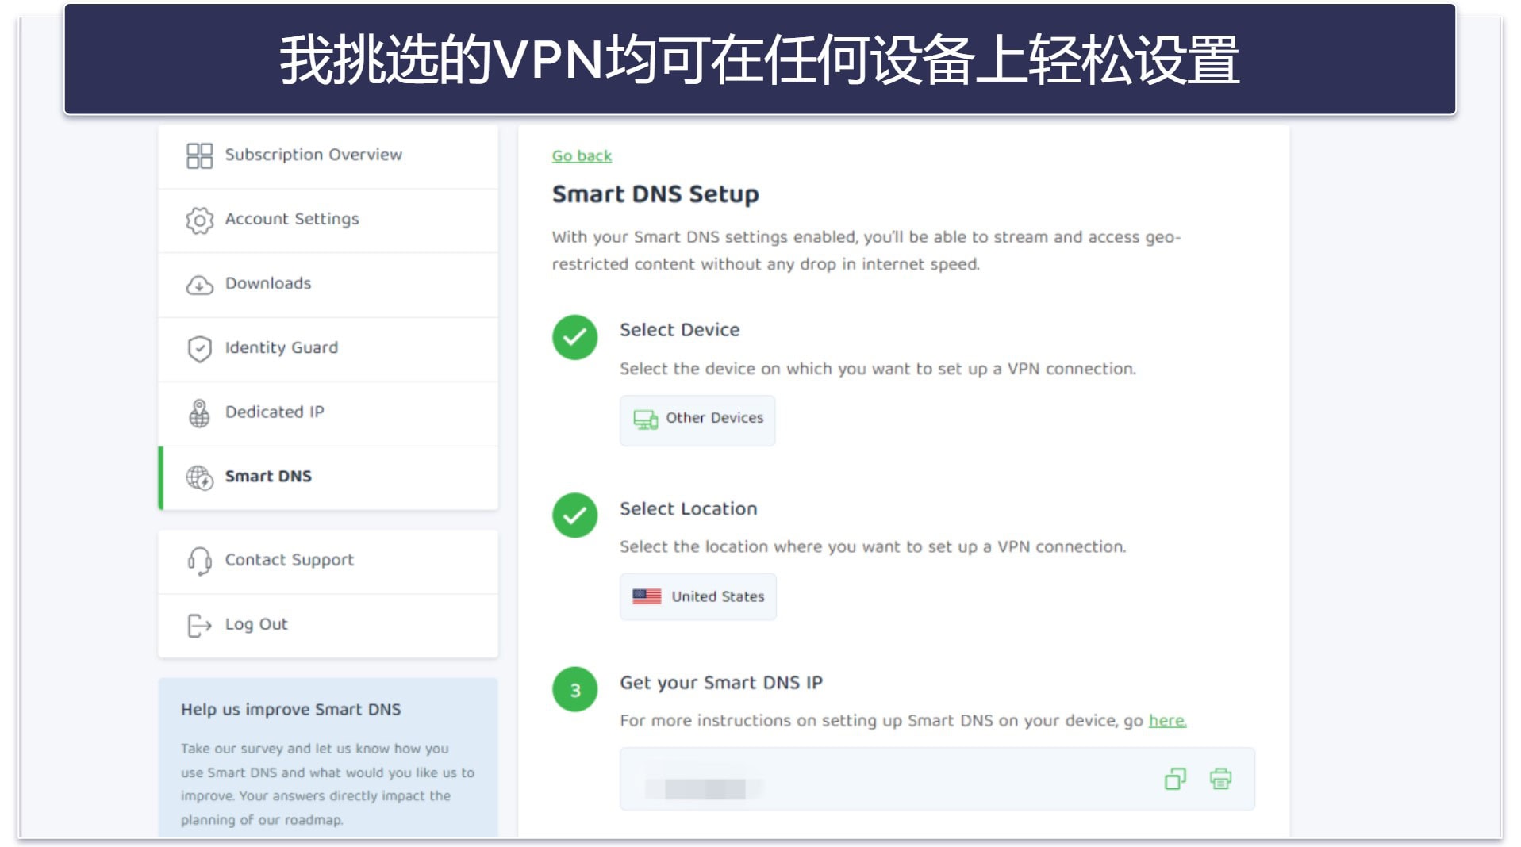The width and height of the screenshot is (1521, 847).
Task: Click the 'Select Location' step title
Action: 688,508
